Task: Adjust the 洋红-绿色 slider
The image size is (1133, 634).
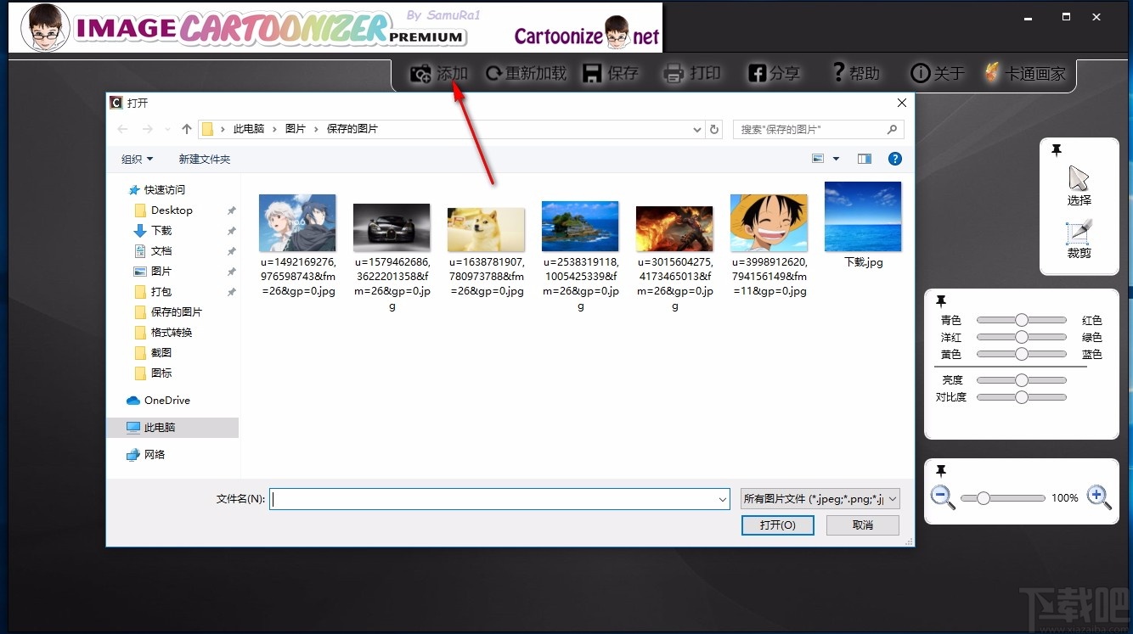Action: click(1021, 337)
